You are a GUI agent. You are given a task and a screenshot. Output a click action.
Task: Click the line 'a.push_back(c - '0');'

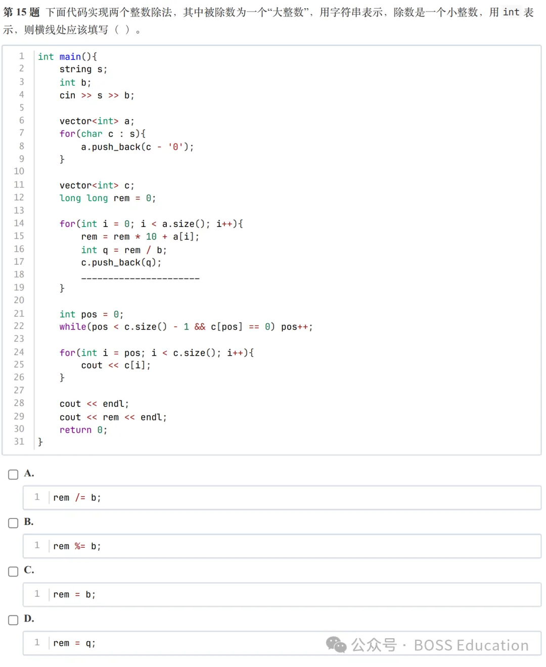(138, 147)
